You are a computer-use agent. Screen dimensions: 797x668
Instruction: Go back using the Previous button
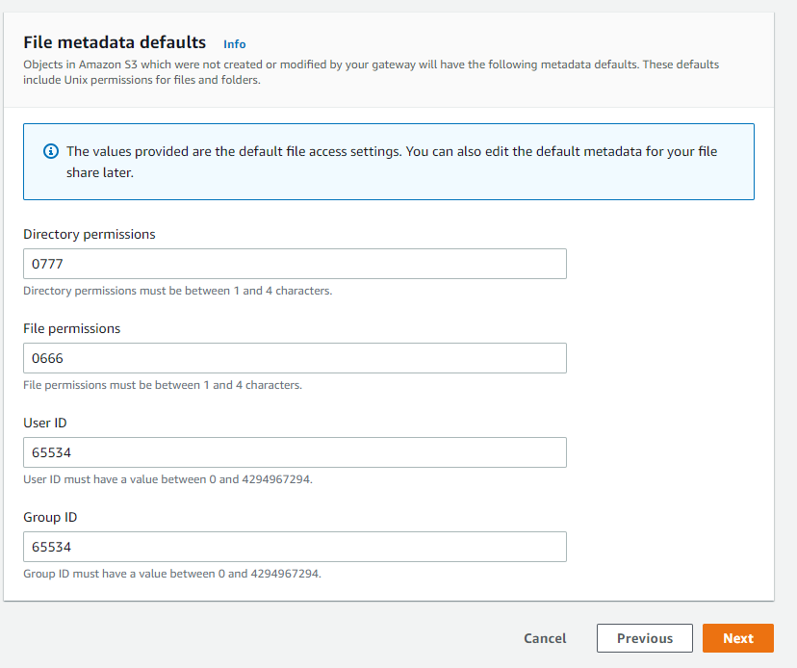[644, 638]
